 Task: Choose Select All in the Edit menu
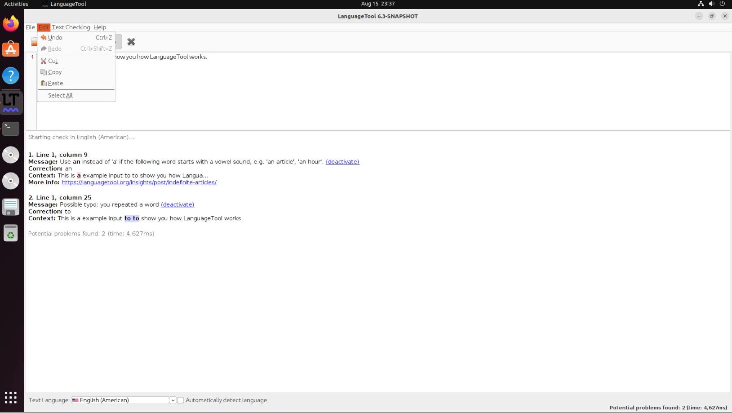(x=60, y=95)
